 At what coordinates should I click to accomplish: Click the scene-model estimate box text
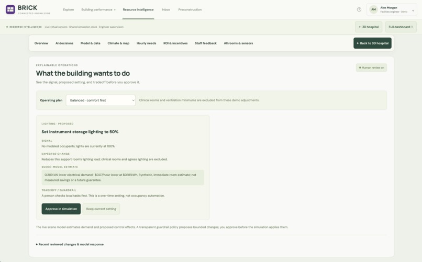coord(123,177)
